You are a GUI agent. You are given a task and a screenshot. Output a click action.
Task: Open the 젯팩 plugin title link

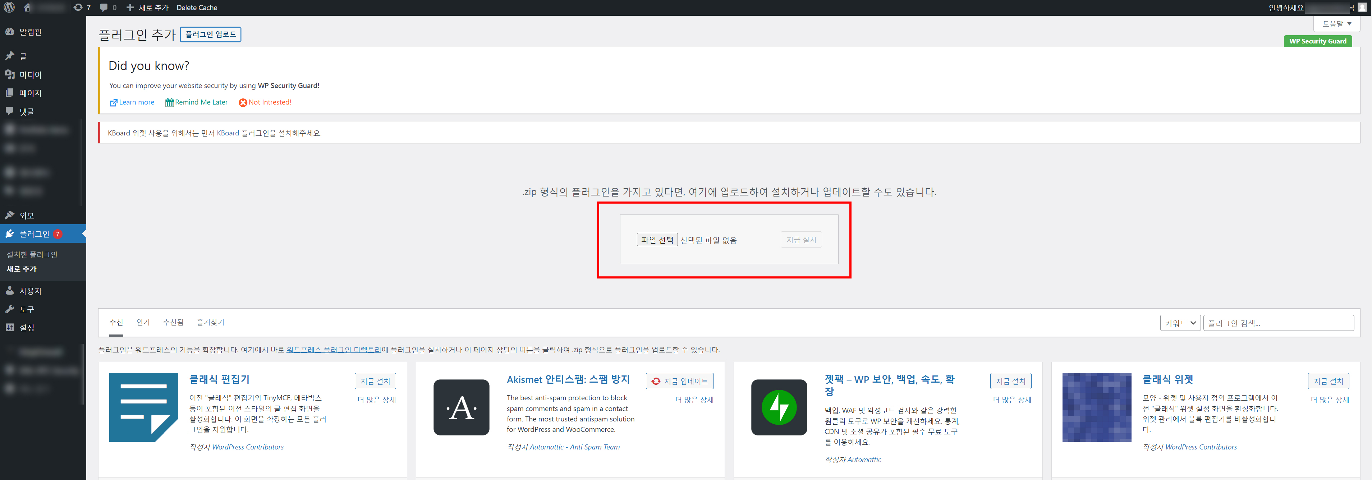[x=890, y=385]
